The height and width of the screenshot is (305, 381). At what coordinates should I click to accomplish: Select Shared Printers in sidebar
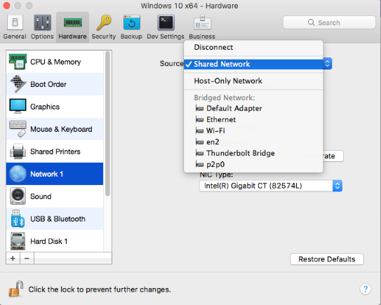pyautogui.click(x=55, y=151)
